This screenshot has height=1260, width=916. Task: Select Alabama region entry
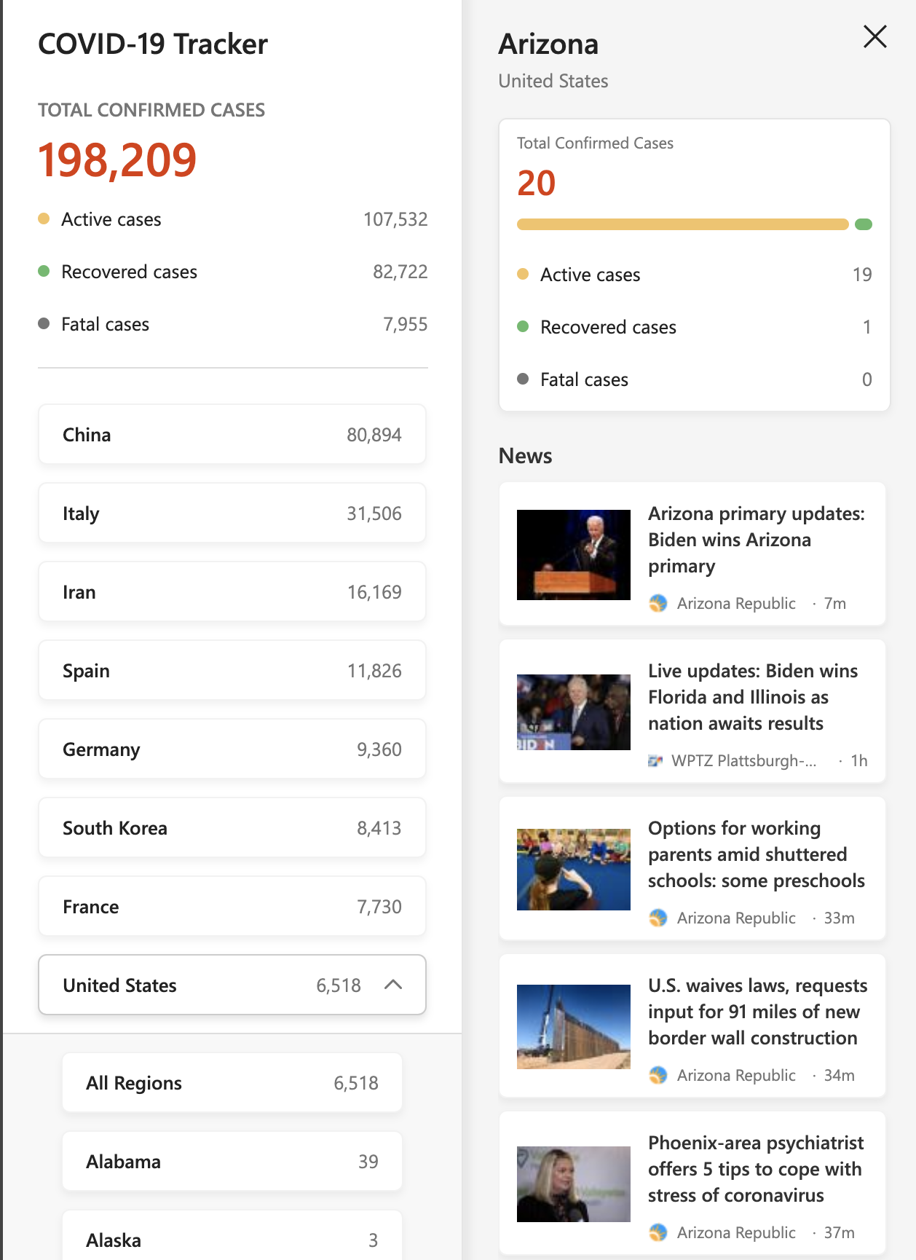pyautogui.click(x=232, y=1162)
